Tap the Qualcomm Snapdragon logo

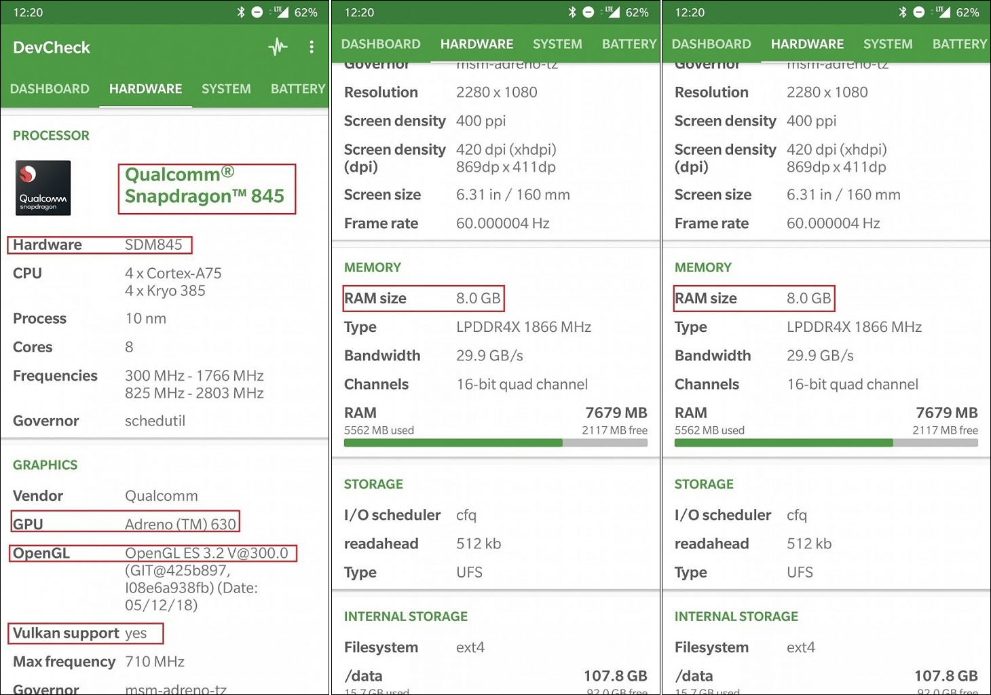43,188
